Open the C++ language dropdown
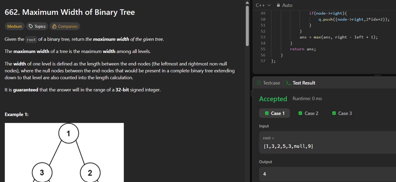 coord(263,5)
